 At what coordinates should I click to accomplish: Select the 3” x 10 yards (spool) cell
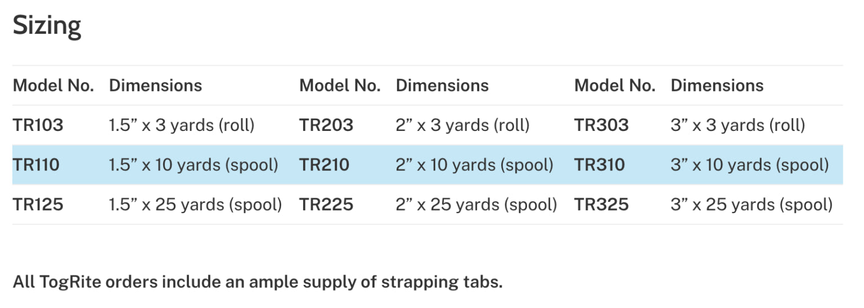[749, 165]
